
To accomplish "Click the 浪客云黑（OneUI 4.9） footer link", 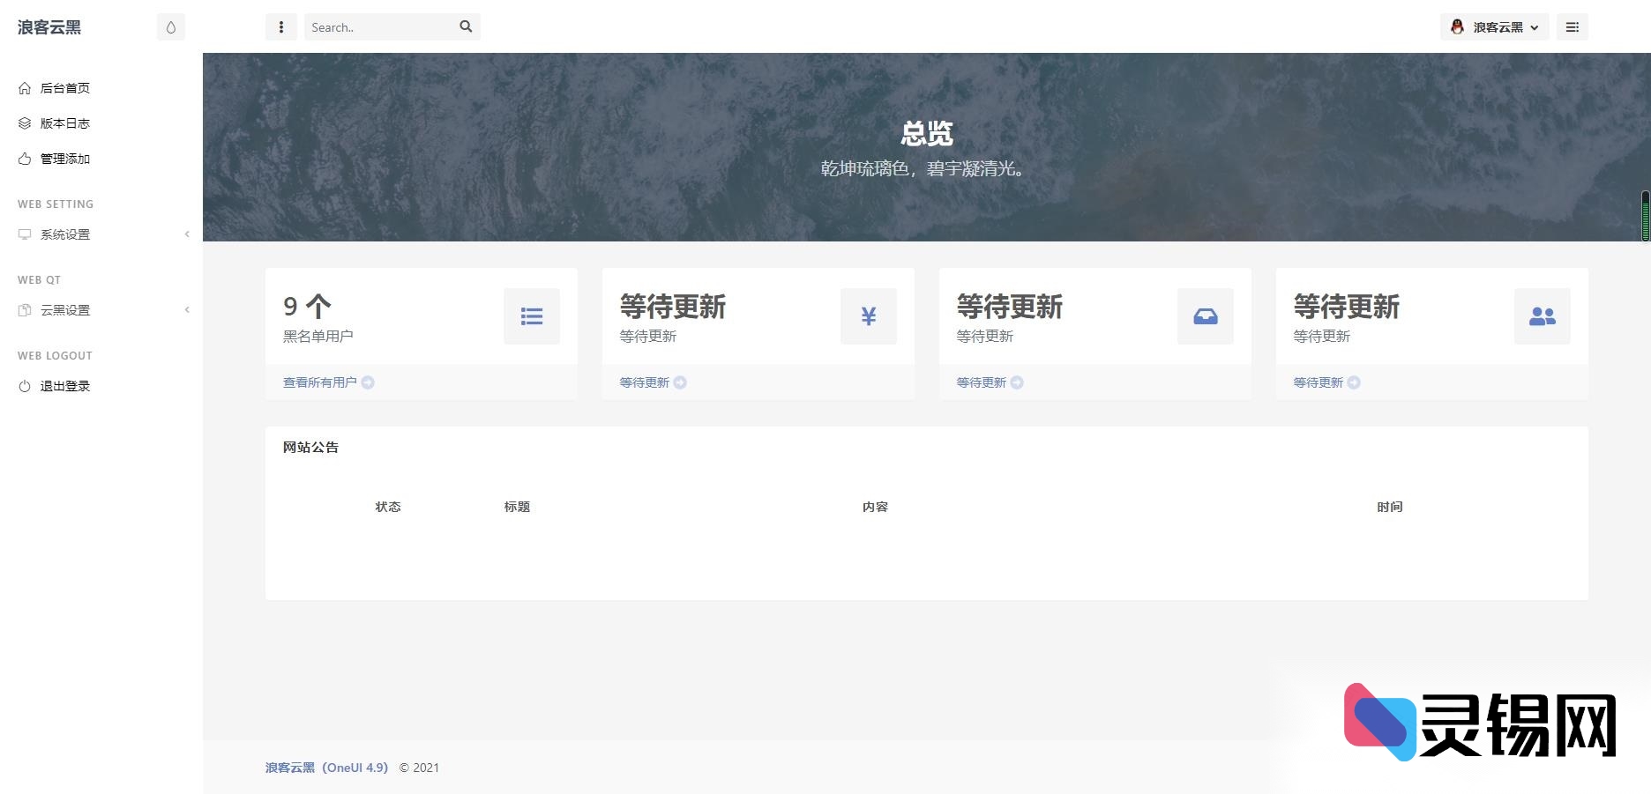I will [325, 768].
